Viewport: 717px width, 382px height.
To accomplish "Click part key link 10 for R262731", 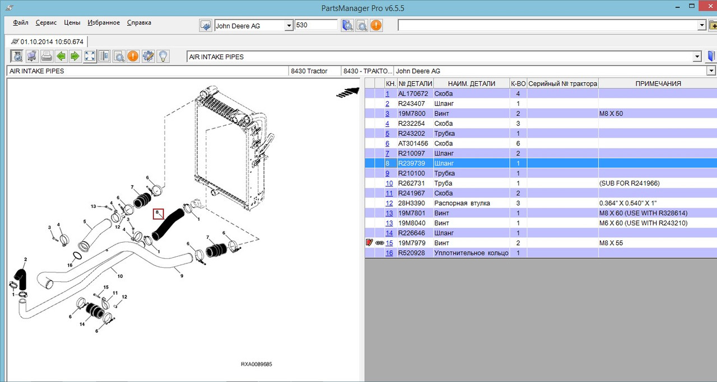I will pyautogui.click(x=389, y=183).
